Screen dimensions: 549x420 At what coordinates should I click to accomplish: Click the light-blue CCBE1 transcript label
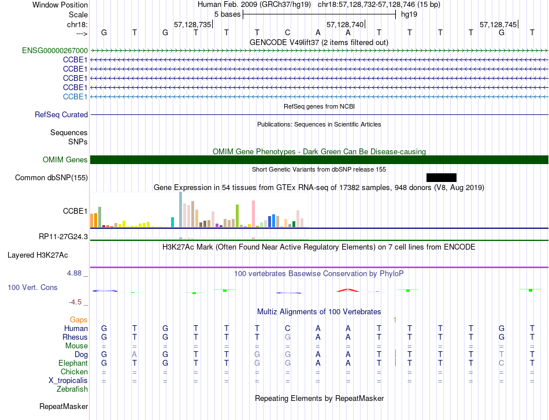tap(75, 96)
